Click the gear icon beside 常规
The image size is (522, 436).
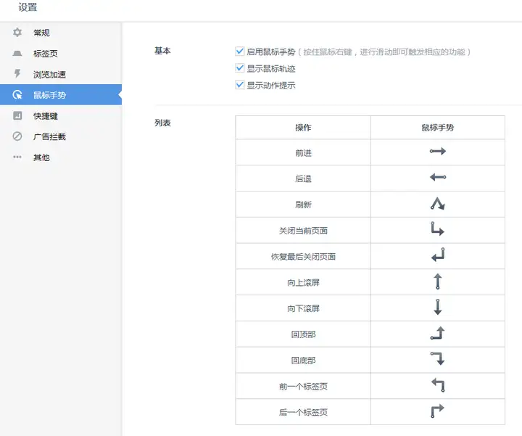[17, 33]
